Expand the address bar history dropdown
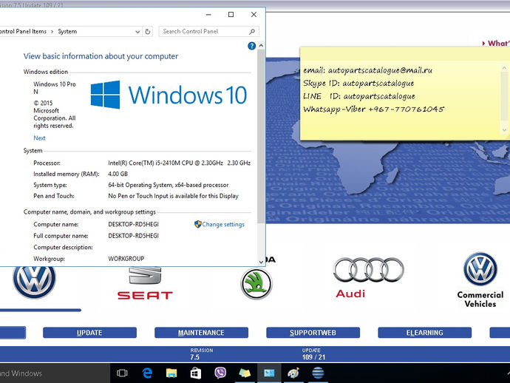Screen dimensions: 510x383 (x=137, y=32)
